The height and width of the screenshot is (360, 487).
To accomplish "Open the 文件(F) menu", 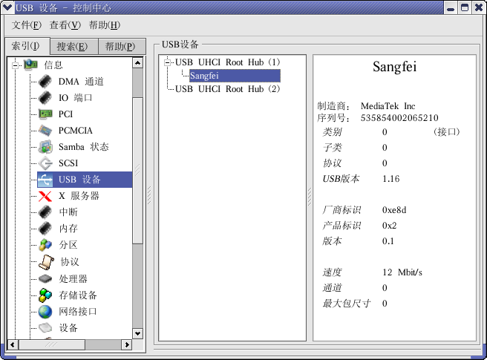I will click(27, 24).
